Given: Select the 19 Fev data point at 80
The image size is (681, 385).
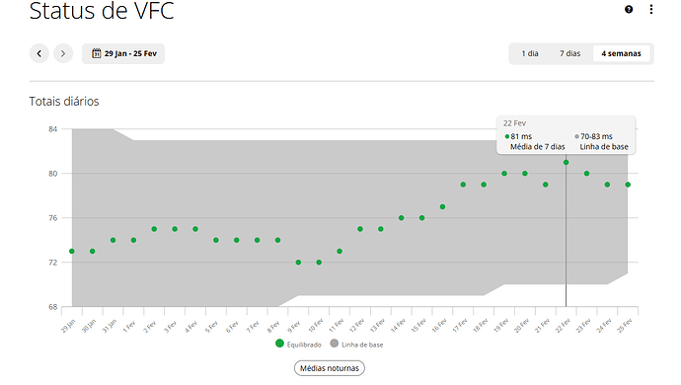Looking at the screenshot, I should coord(504,174).
